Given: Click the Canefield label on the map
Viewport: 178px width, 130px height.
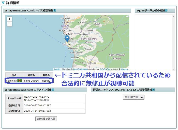Looking at the screenshot, I should [67, 22].
